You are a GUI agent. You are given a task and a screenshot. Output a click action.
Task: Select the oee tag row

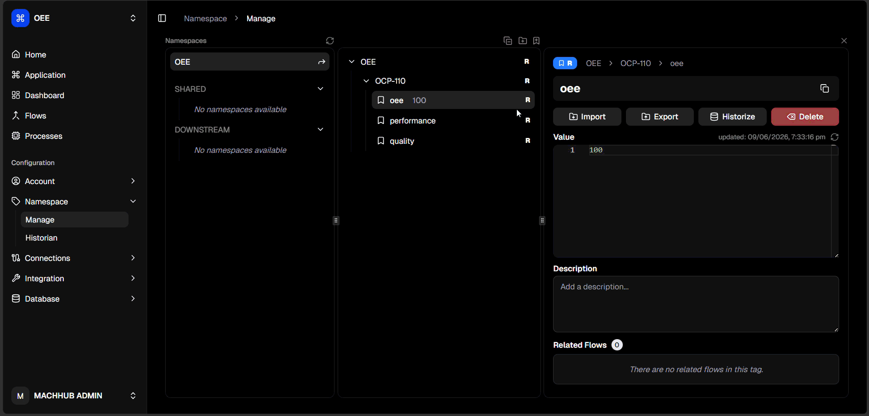coord(453,100)
